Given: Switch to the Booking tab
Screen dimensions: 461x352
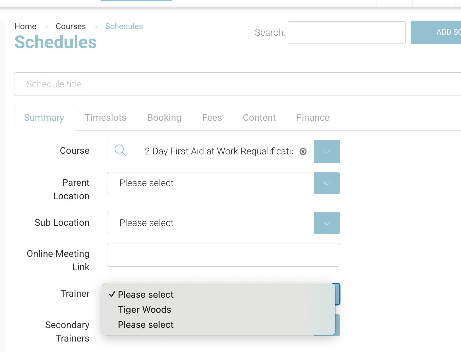Looking at the screenshot, I should pyautogui.click(x=164, y=117).
